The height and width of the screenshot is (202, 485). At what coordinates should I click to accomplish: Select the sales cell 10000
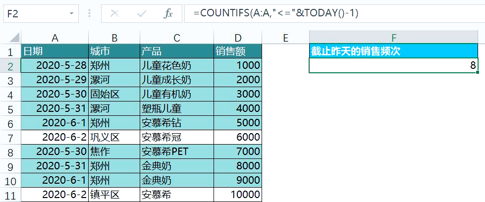click(238, 195)
